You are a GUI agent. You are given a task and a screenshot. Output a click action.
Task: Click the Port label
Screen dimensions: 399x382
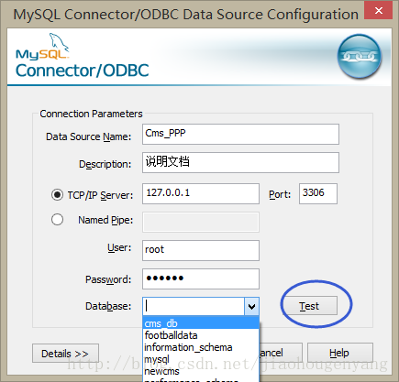pos(280,194)
